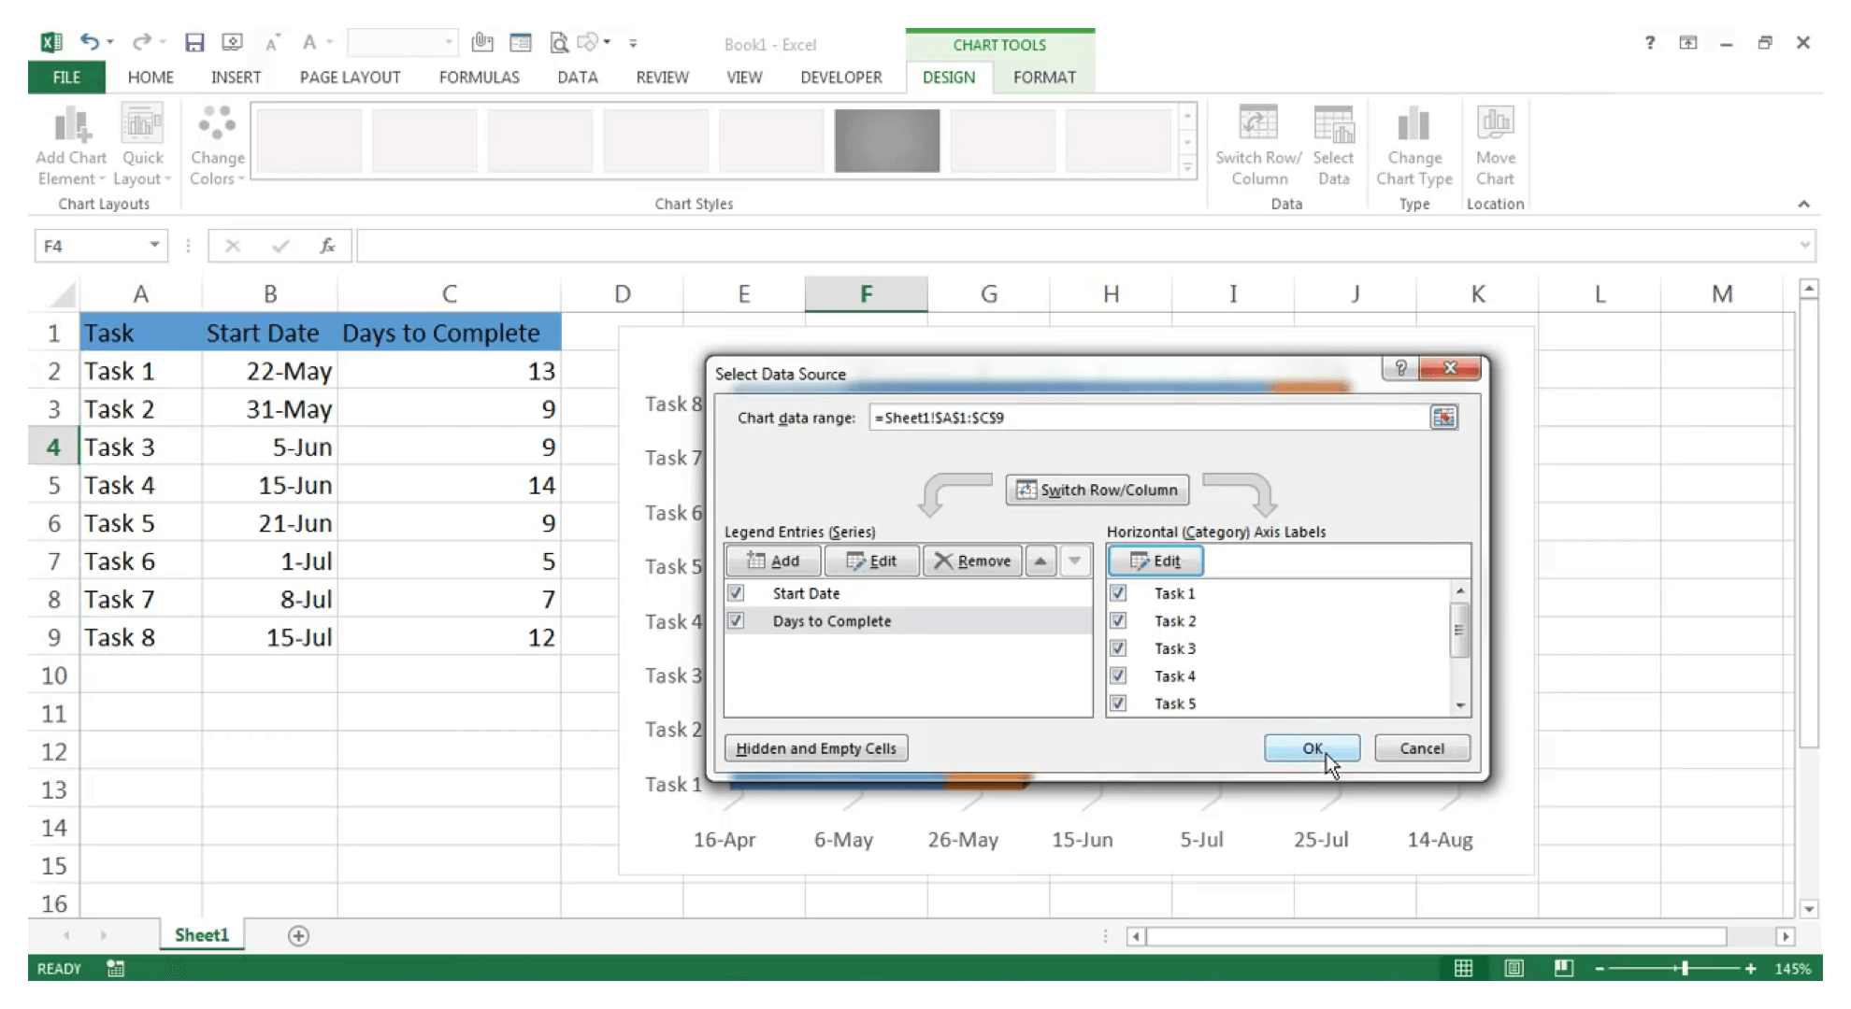Expand the Legend Entries series list

1073,561
